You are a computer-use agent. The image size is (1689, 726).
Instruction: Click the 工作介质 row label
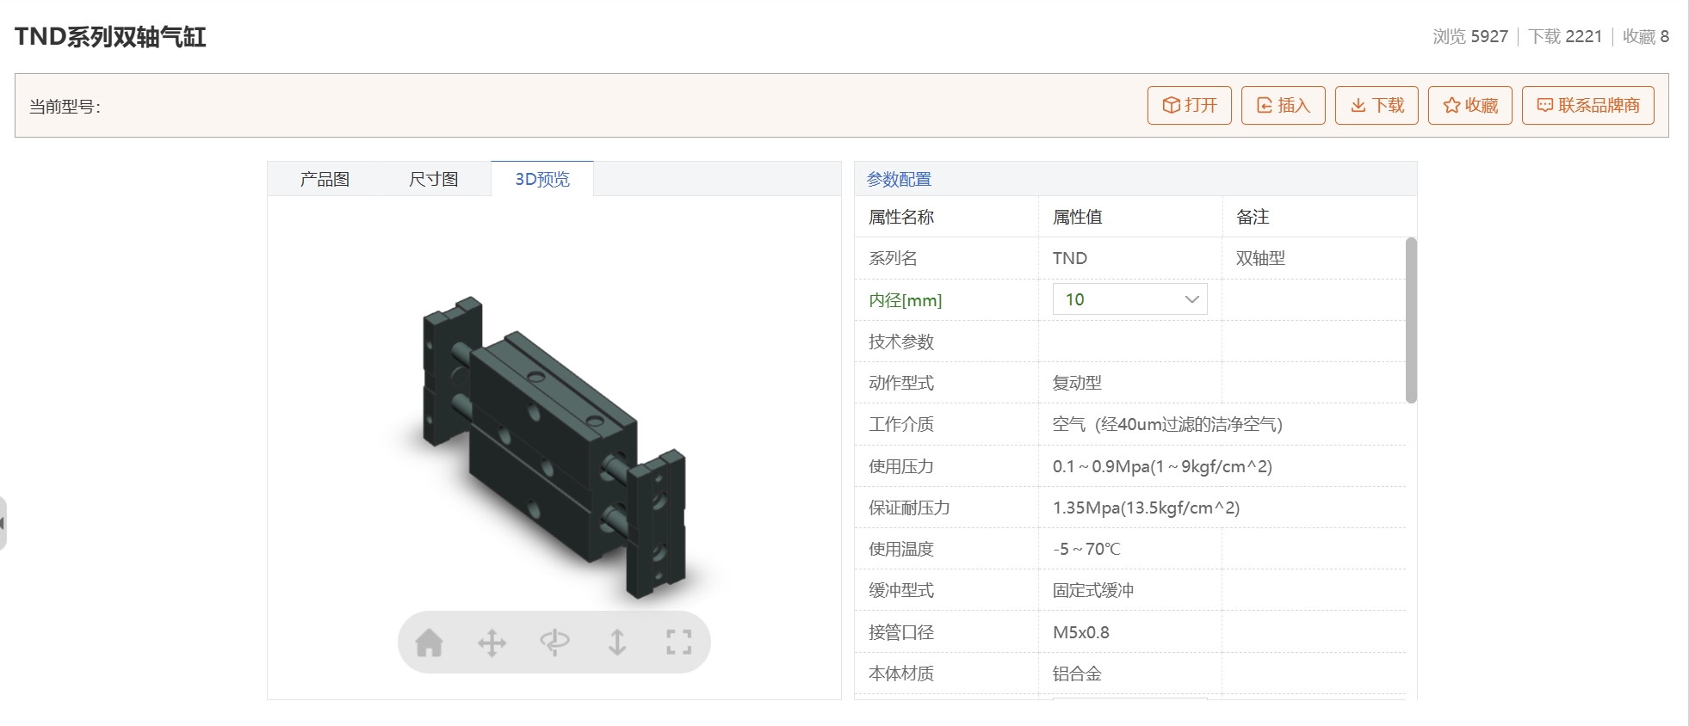[901, 424]
